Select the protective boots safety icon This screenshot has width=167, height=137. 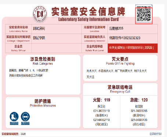[x=14, y=117]
